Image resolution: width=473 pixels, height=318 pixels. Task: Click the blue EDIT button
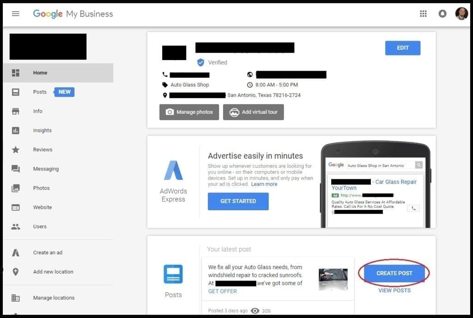[x=403, y=48]
